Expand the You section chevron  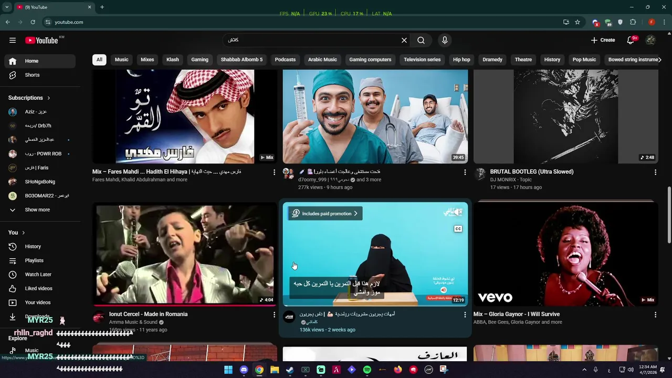click(x=23, y=233)
